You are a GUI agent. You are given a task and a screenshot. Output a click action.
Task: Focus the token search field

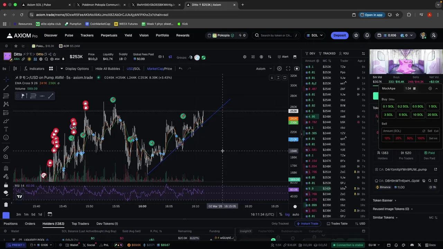[x=276, y=35]
